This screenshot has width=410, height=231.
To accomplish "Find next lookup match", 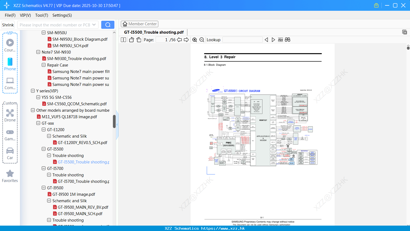I will (273, 40).
